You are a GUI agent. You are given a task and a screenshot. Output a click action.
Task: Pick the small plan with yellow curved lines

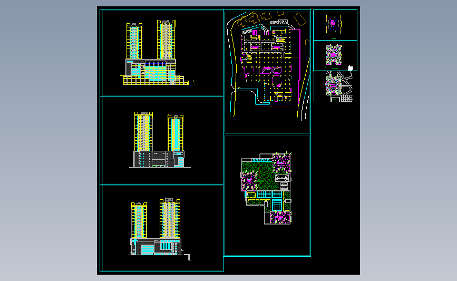coord(333,24)
